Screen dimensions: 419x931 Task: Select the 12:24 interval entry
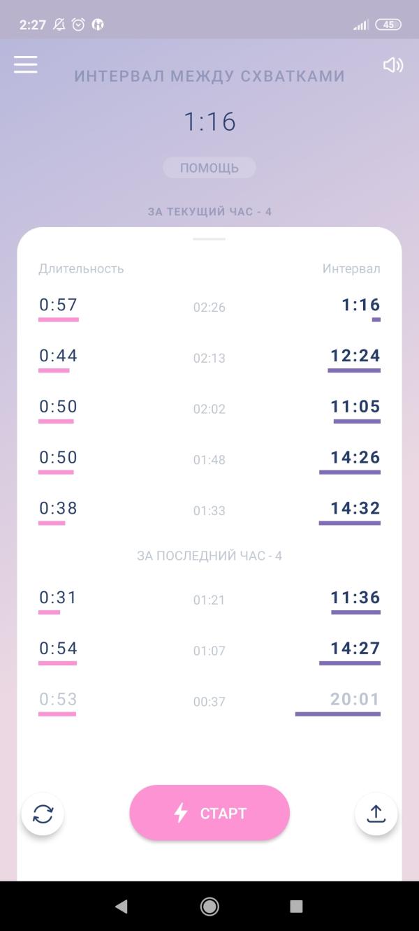coord(355,356)
